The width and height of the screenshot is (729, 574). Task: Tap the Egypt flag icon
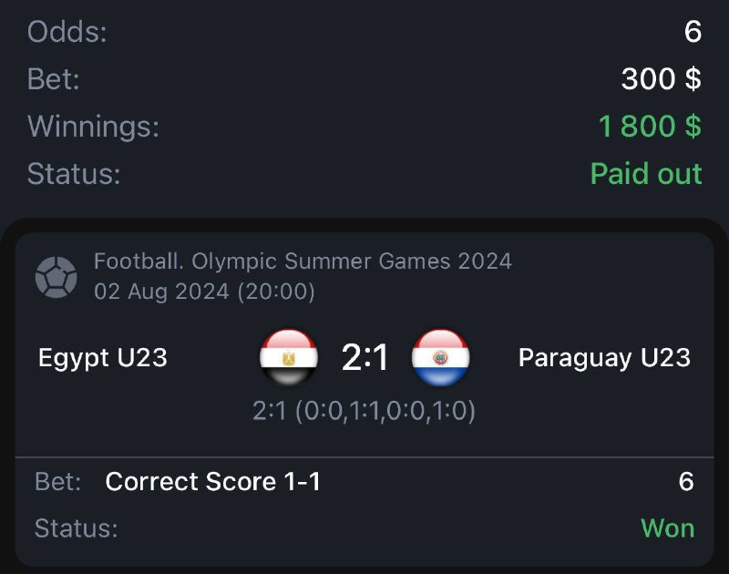[x=289, y=357]
